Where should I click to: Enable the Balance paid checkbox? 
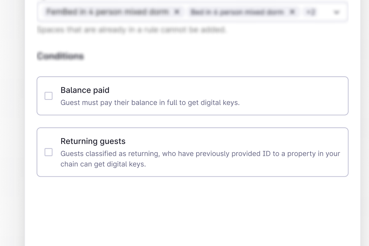pos(49,96)
